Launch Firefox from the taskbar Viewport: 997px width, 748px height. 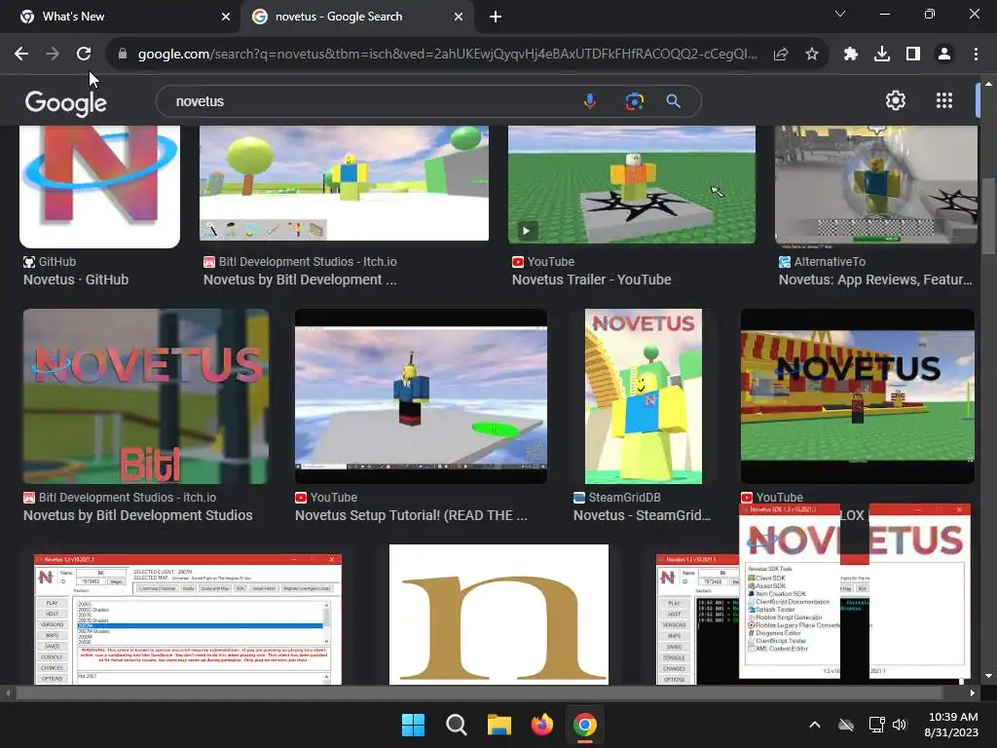tap(541, 725)
